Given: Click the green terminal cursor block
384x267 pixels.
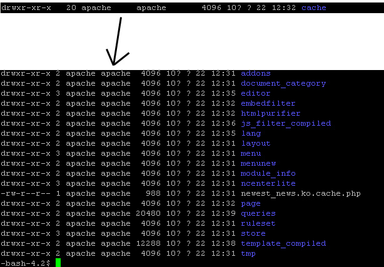Looking at the screenshot, I should [58, 263].
